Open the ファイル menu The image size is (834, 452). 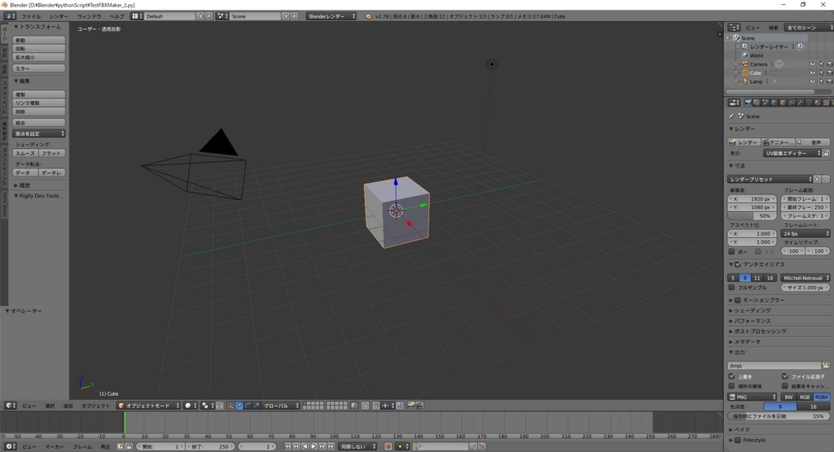[x=31, y=16]
